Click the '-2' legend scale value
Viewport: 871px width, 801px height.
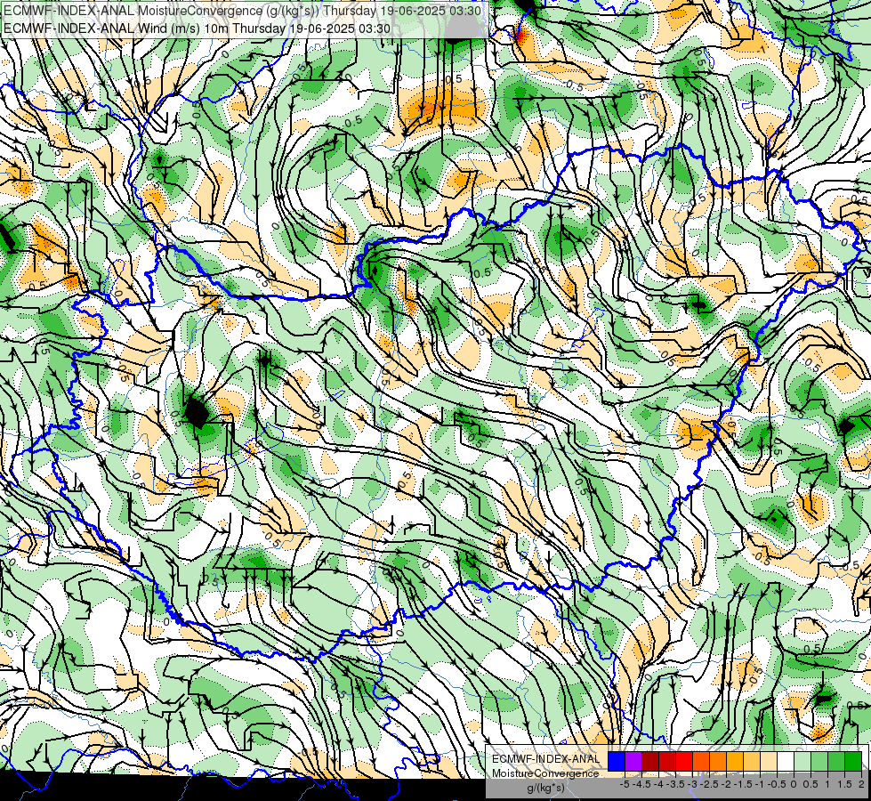click(x=726, y=784)
